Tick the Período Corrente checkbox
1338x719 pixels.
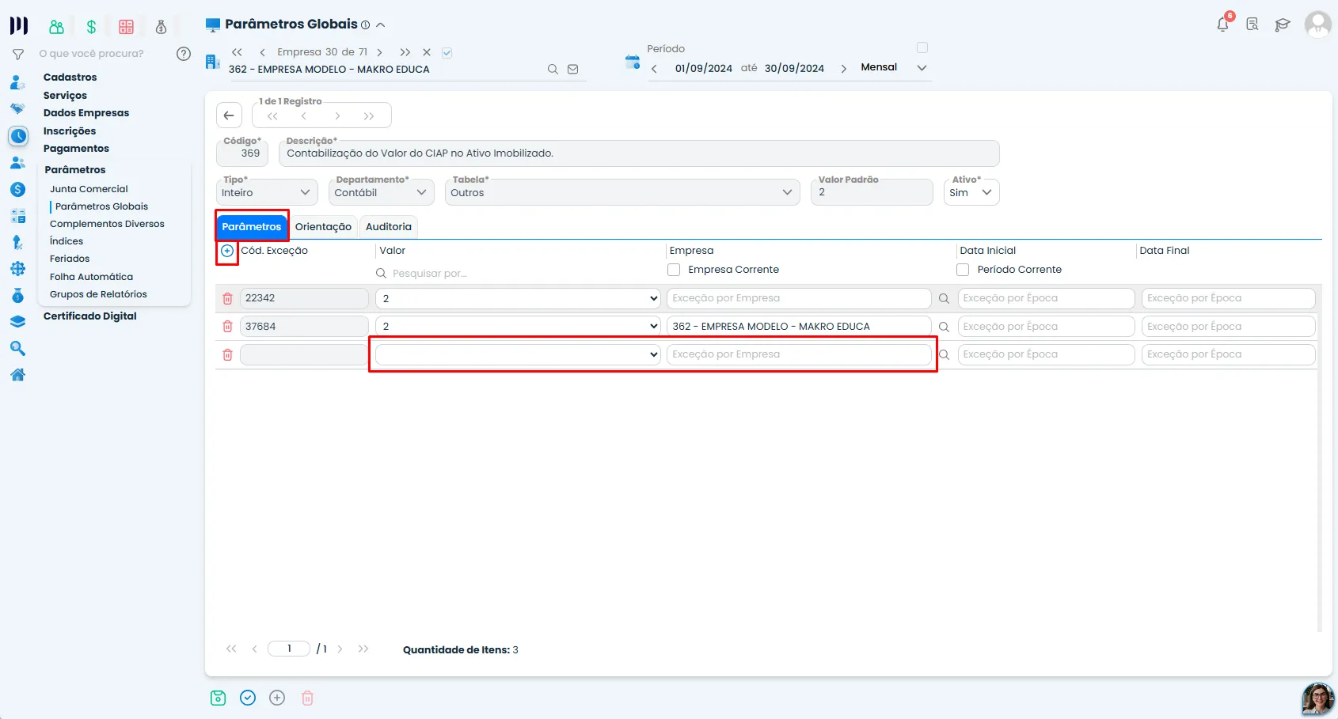[x=963, y=270]
